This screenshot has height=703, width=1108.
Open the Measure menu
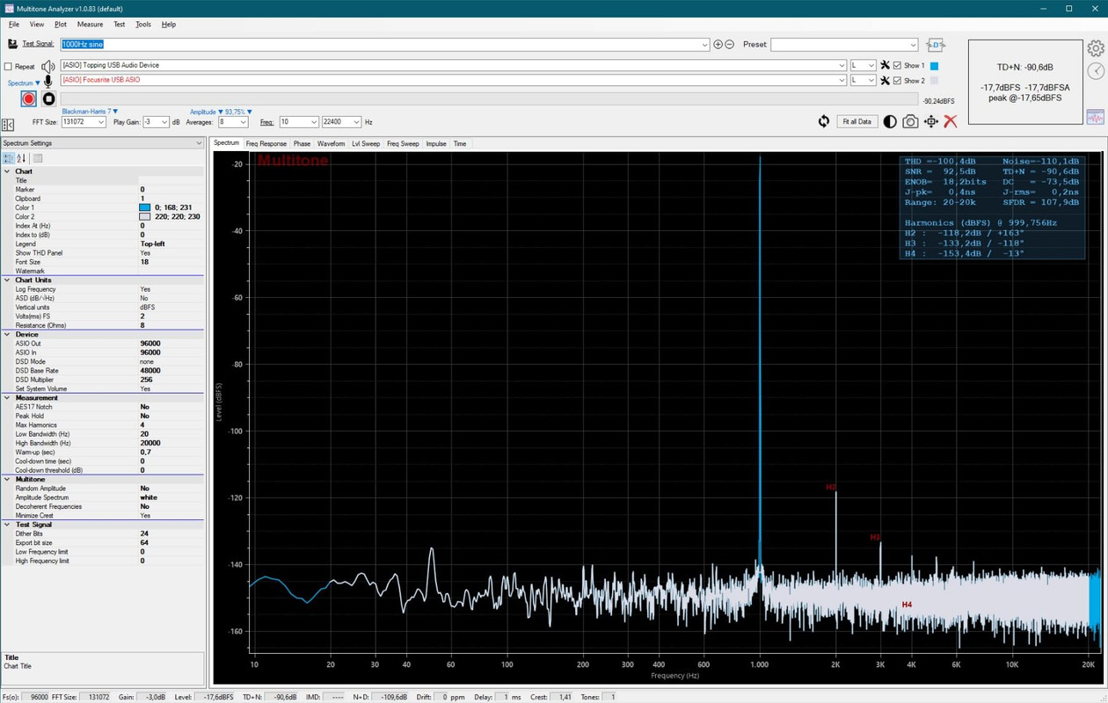point(90,25)
